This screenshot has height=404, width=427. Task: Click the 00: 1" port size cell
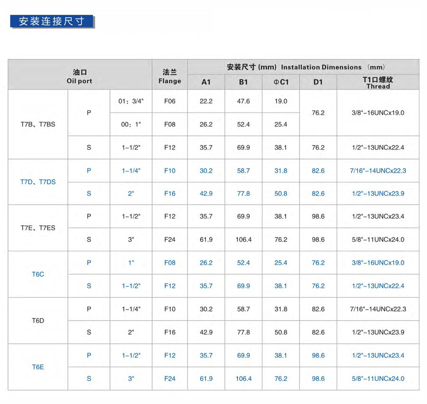tap(131, 125)
